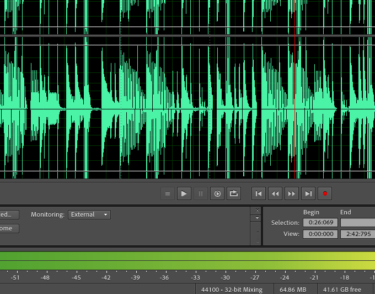Click the -33 mark on meter scale
Image resolution: width=375 pixels, height=294 pixels.
click(195, 277)
